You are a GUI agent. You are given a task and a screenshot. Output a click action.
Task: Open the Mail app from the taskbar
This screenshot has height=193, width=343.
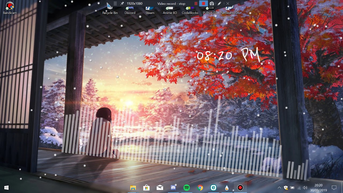coord(160,188)
